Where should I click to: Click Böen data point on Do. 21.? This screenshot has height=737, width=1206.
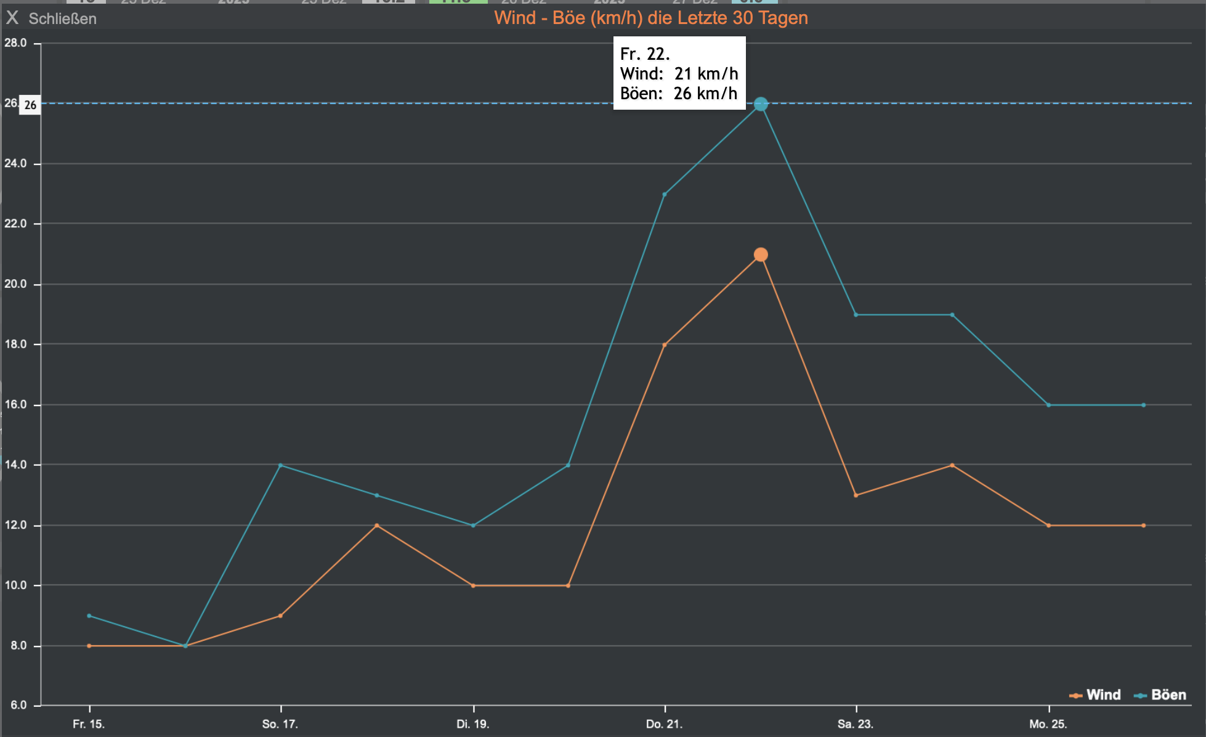[x=665, y=195]
